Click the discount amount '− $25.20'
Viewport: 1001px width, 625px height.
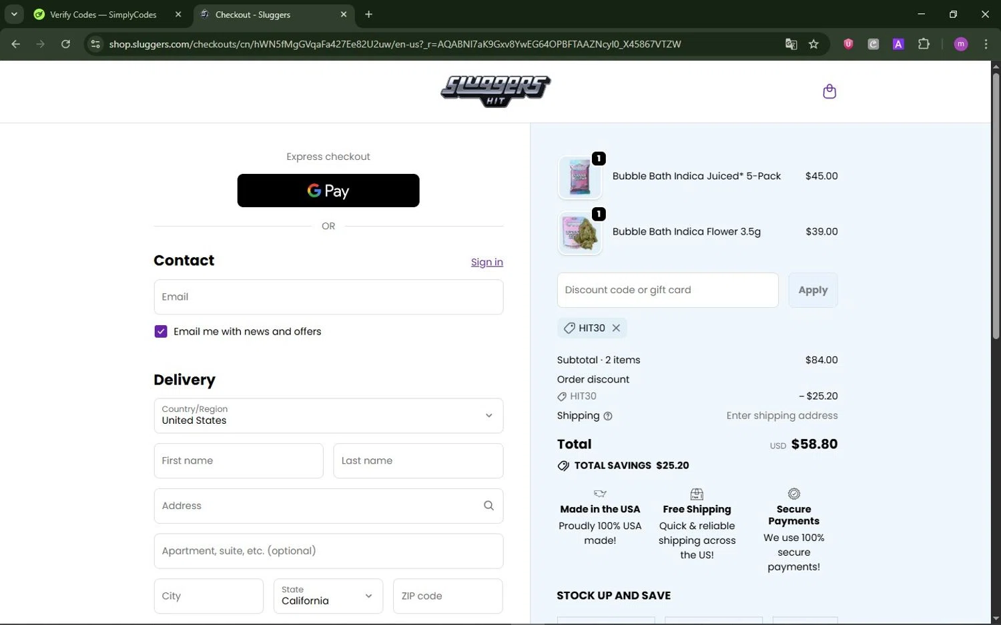point(818,396)
